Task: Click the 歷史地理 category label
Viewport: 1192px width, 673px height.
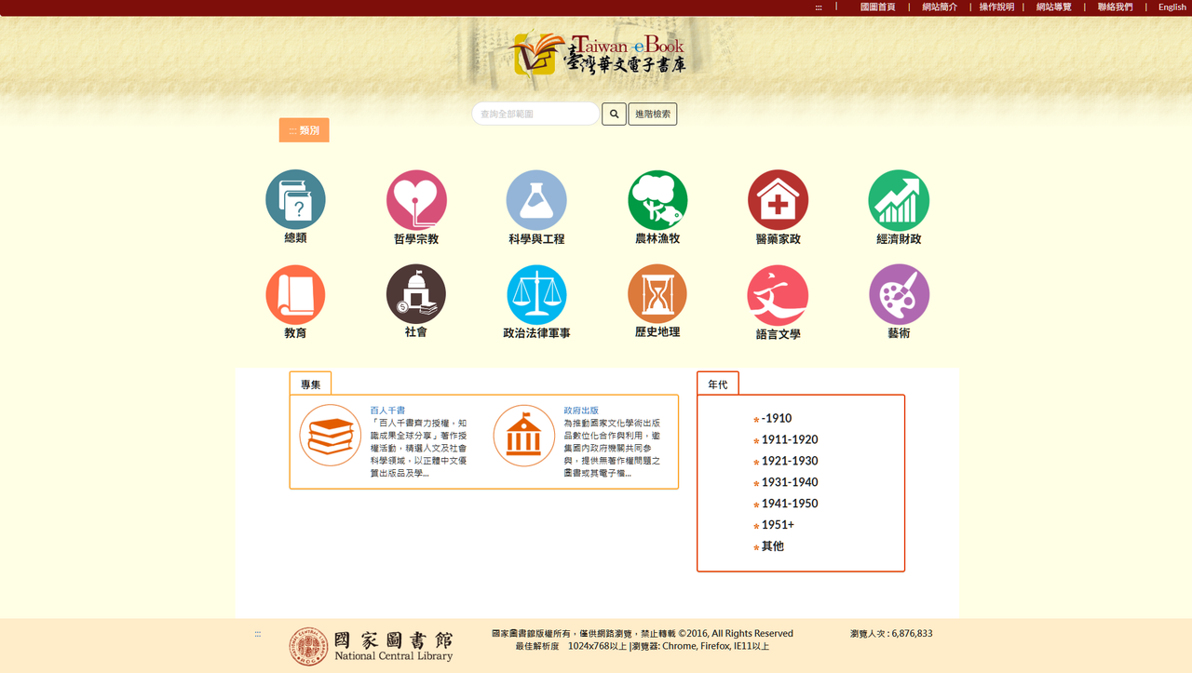Action: (657, 332)
